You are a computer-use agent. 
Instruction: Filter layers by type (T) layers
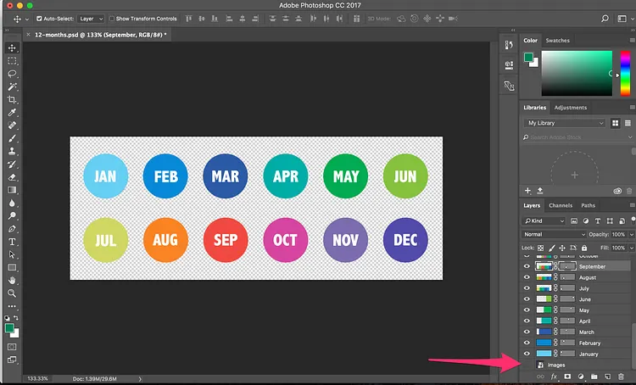[598, 221]
